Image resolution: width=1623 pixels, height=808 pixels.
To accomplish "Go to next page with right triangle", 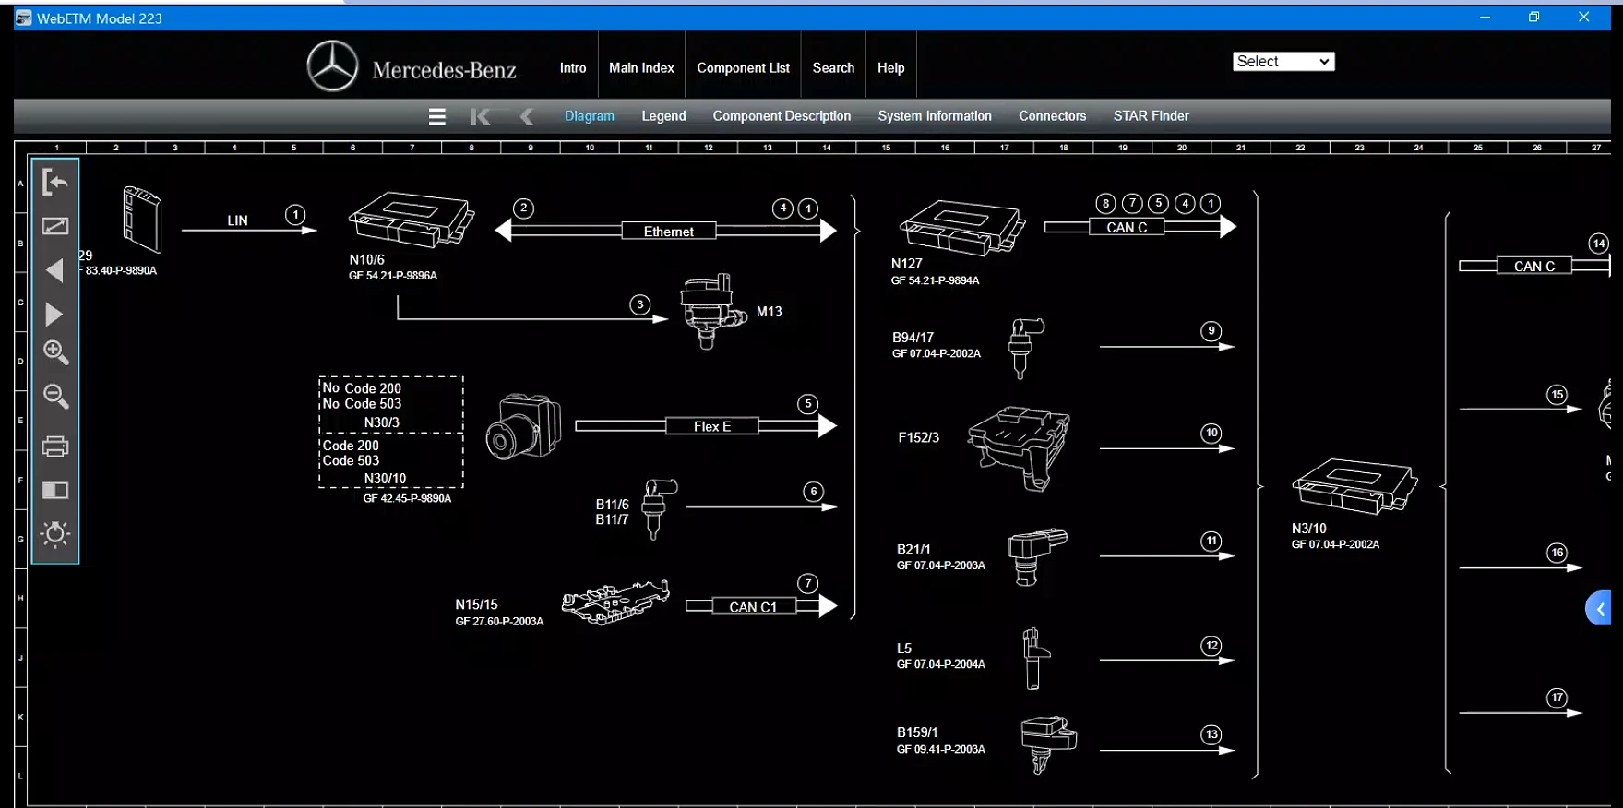I will tap(54, 315).
